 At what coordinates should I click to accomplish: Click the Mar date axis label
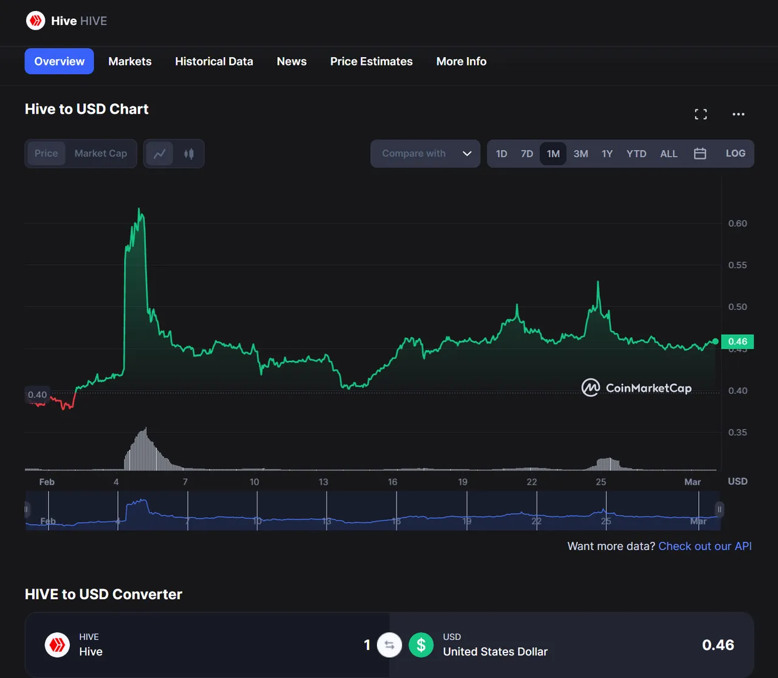point(692,482)
